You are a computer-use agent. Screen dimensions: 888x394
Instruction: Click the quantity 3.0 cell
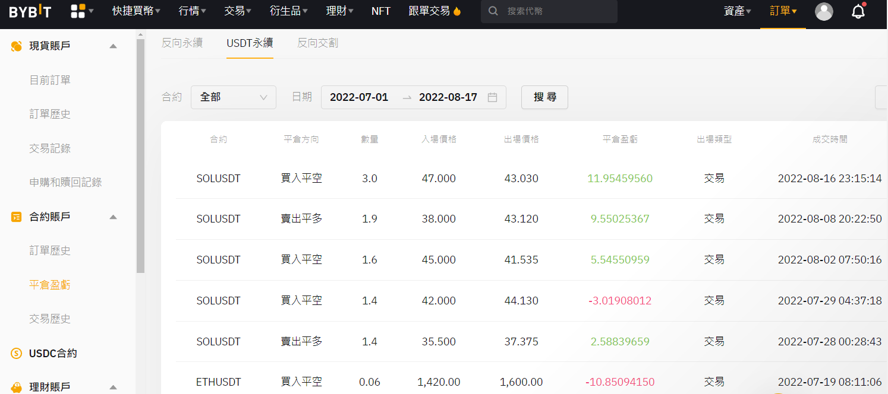(370, 178)
